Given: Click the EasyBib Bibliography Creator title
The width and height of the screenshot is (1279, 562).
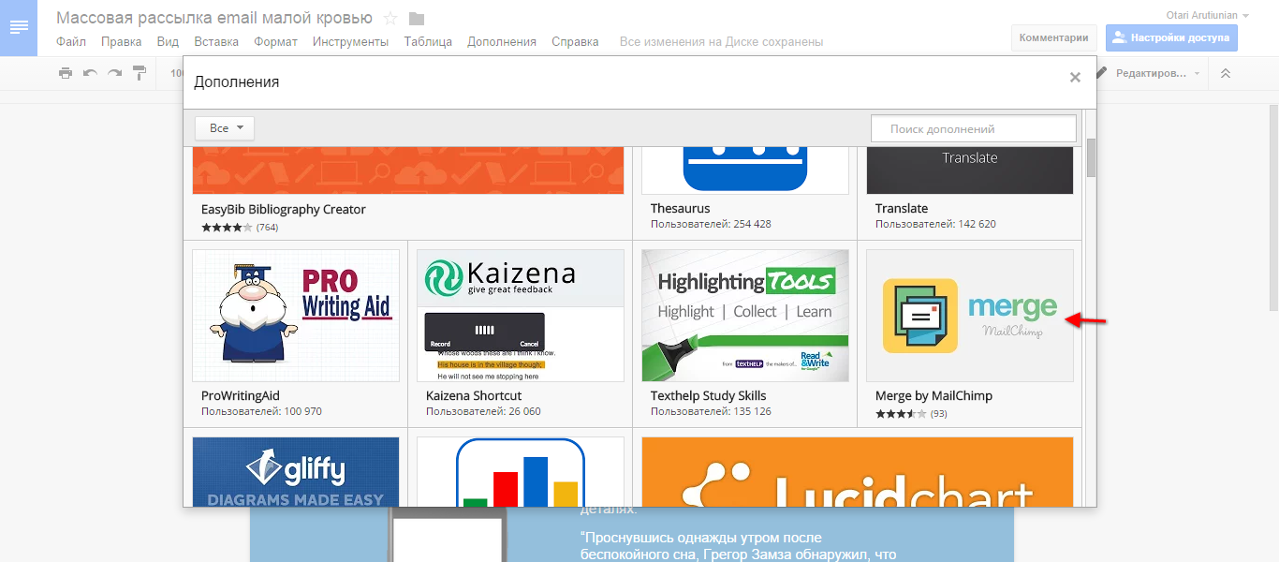Looking at the screenshot, I should click(x=284, y=210).
